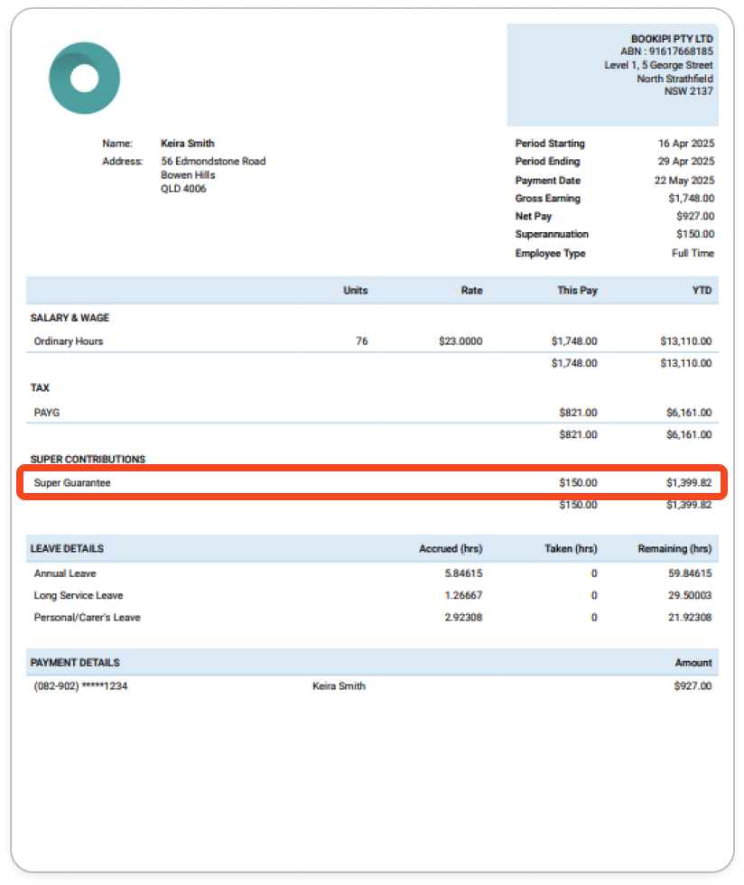Select the employee name Keira Smith
Screen dimensions: 744x885
[188, 143]
